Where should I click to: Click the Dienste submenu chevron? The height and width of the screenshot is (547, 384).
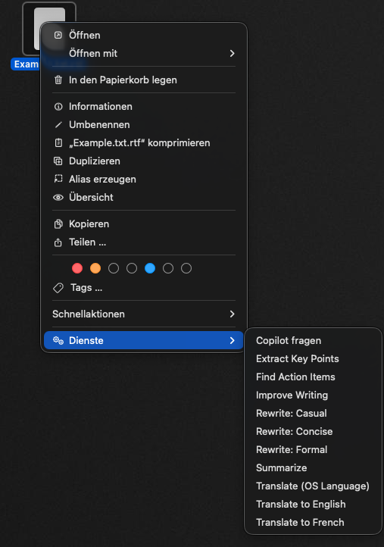click(x=232, y=340)
